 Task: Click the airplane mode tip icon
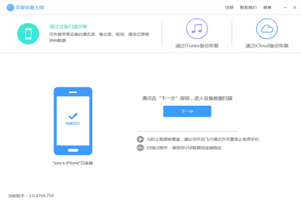pos(140,139)
